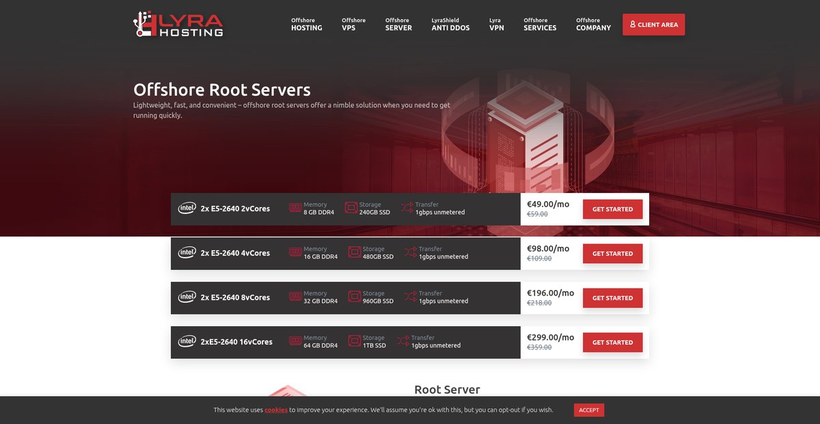This screenshot has height=424, width=820.
Task: Click the storage icon for 960GB SSD
Action: [355, 297]
